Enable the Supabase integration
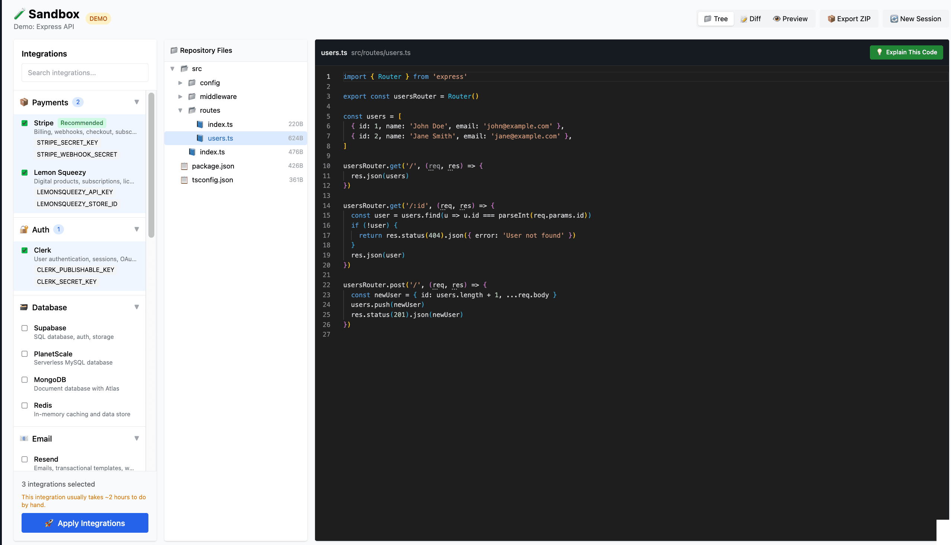This screenshot has width=951, height=545. click(x=25, y=328)
